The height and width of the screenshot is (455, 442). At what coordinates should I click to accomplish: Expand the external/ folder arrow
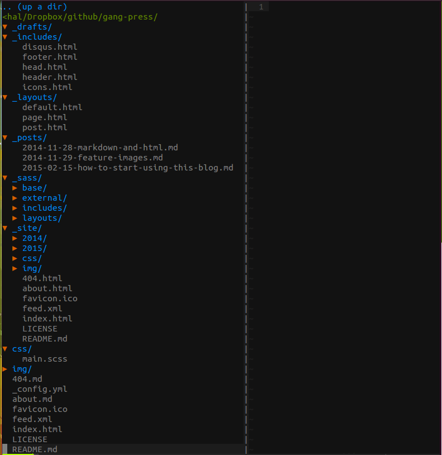tap(15, 198)
